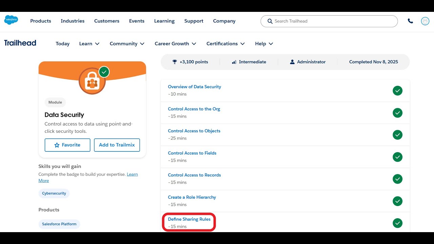Expand the Help dropdown menu

[264, 44]
